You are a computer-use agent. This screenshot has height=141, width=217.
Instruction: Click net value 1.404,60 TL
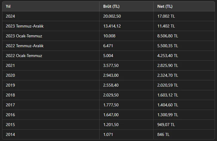click(x=168, y=105)
